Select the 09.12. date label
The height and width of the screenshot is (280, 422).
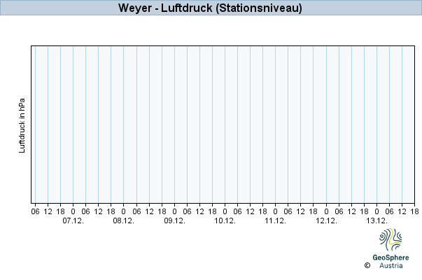tap(174, 220)
